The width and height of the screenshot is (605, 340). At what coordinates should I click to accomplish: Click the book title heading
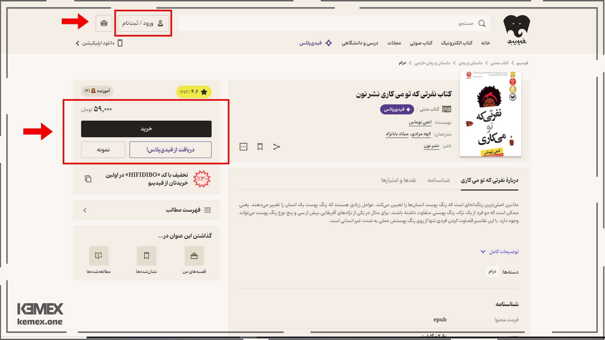point(404,94)
